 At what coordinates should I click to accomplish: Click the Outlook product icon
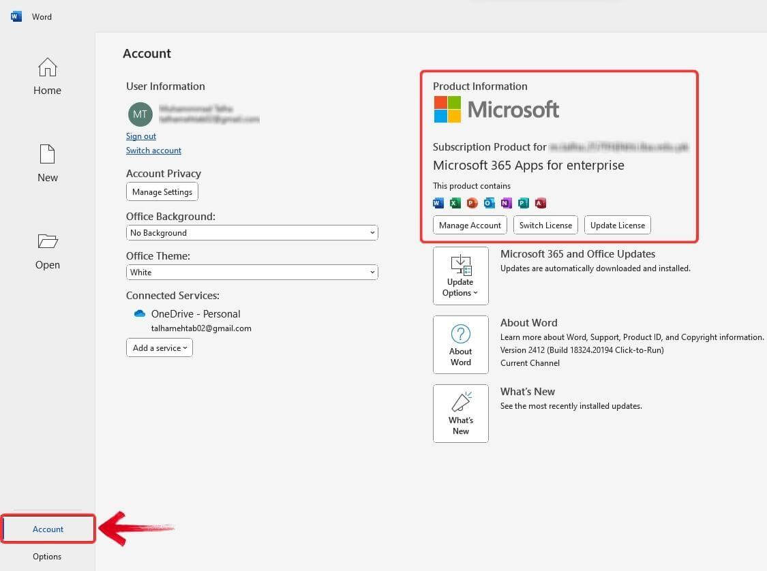[x=489, y=203]
